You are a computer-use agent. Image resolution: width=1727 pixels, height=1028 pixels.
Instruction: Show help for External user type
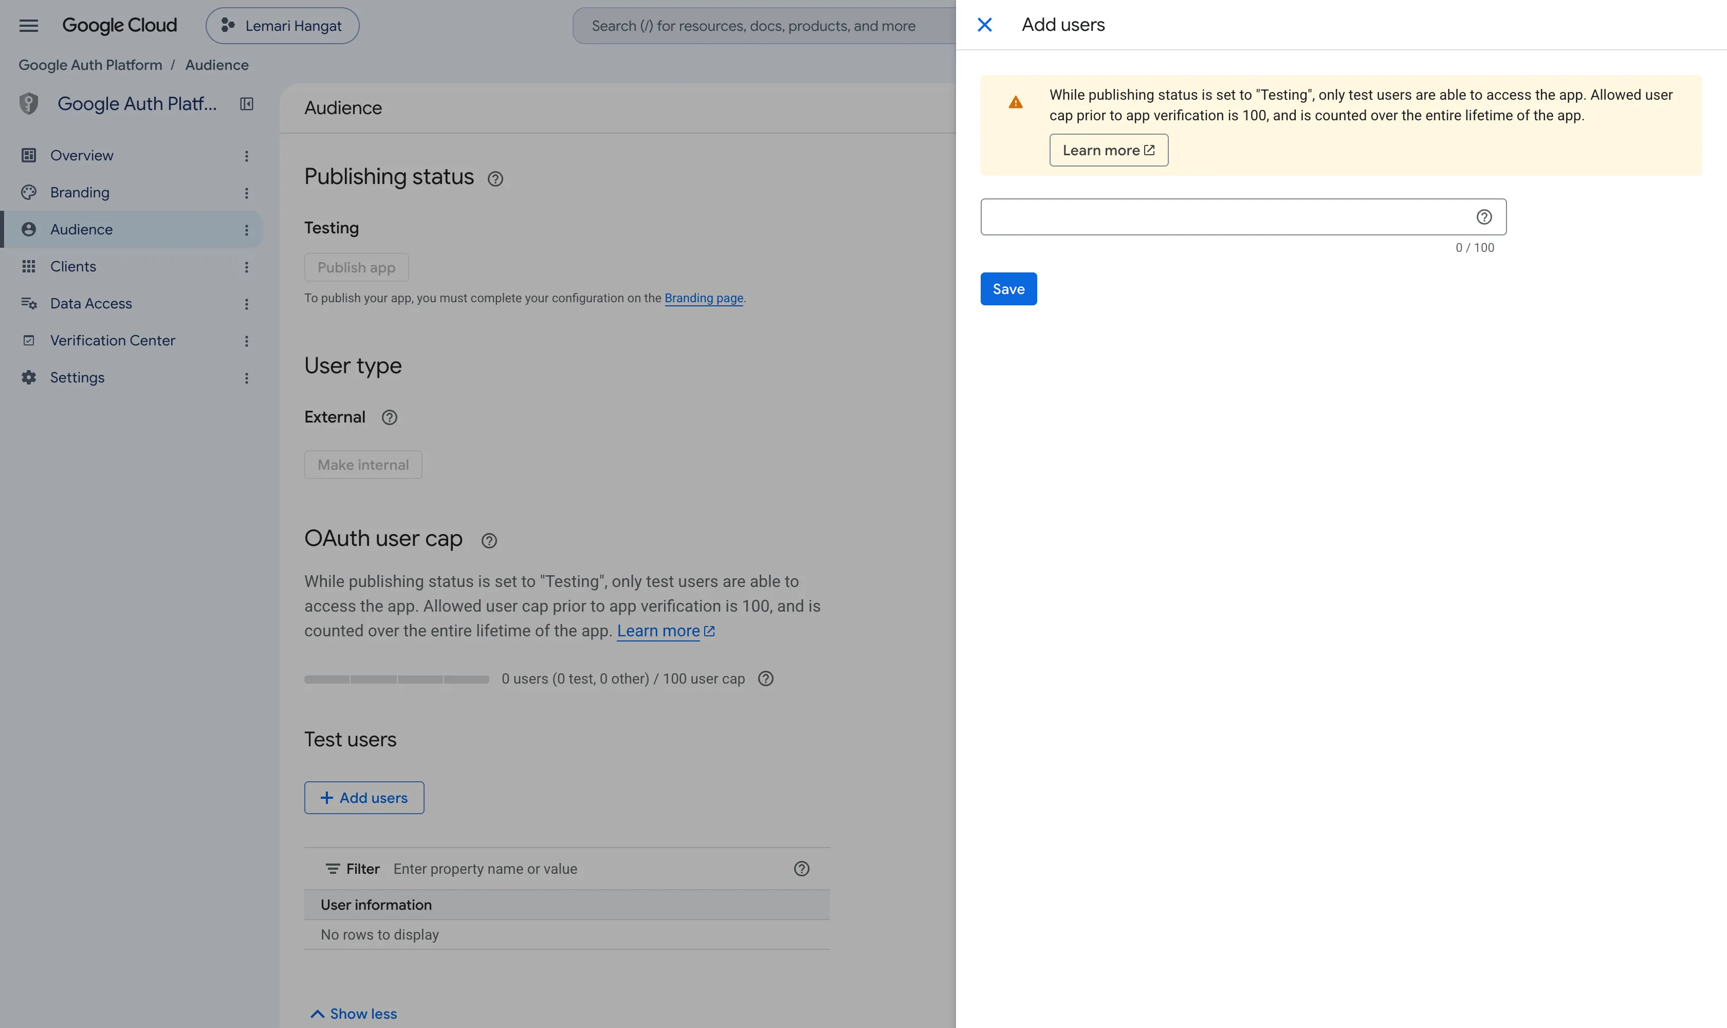pyautogui.click(x=389, y=417)
